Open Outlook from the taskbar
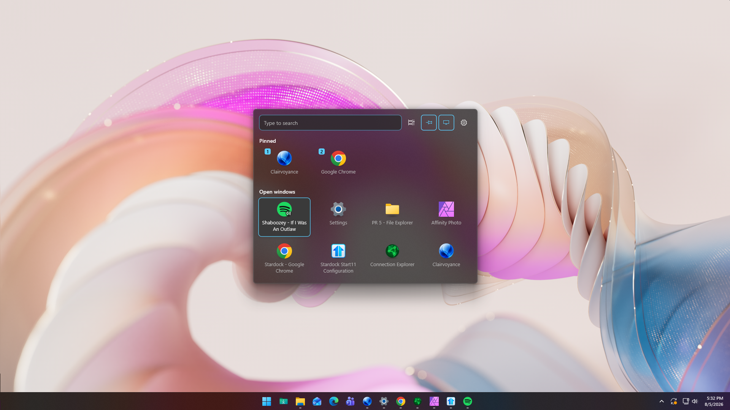The image size is (730, 410). click(x=317, y=401)
